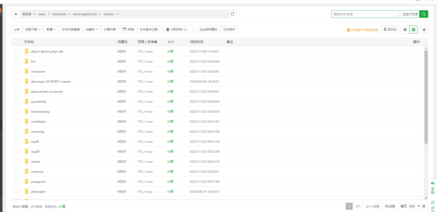Click the mpdf1 folder icon
Image resolution: width=437 pixels, height=212 pixels.
click(27, 151)
